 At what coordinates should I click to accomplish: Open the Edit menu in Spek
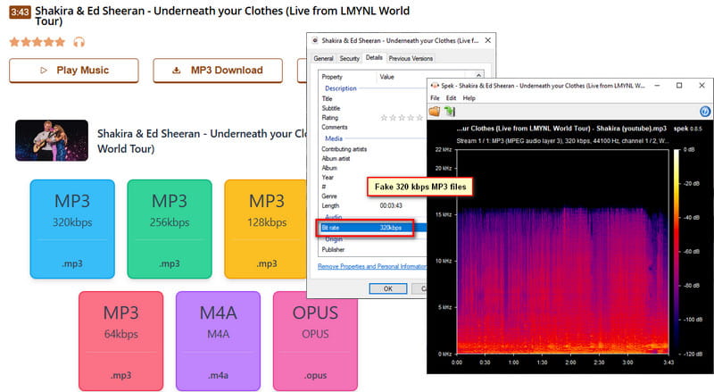(451, 98)
